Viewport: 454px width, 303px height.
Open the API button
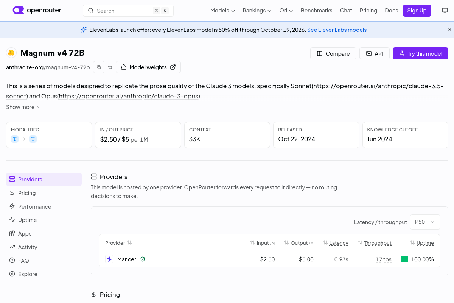(x=374, y=53)
